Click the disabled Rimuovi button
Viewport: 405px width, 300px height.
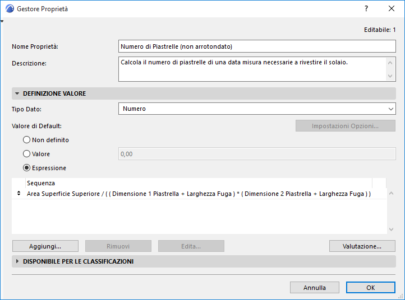(x=118, y=246)
